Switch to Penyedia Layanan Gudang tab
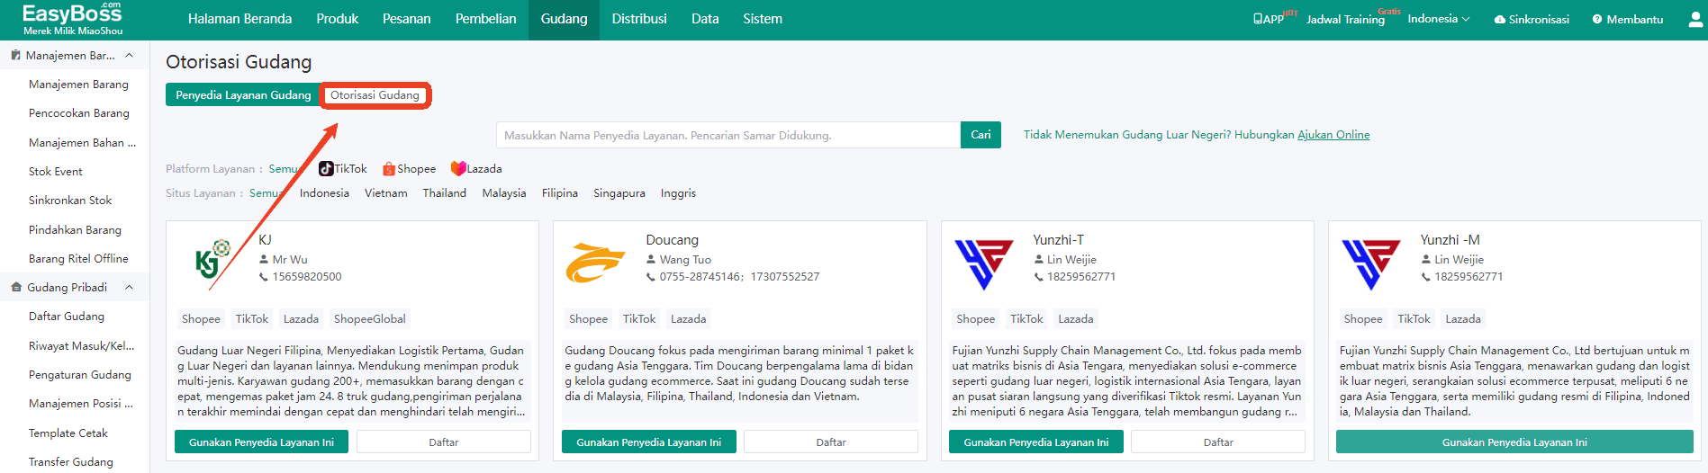Screen dimensions: 1708x473 (243, 95)
